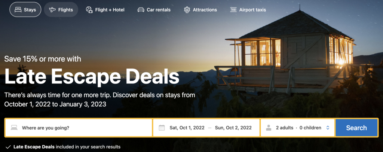
Task: Click the blue Search button
Action: pyautogui.click(x=356, y=128)
